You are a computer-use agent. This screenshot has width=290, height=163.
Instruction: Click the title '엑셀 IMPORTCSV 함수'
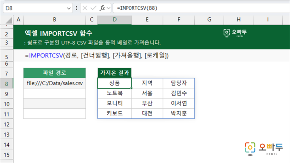tap(59, 33)
